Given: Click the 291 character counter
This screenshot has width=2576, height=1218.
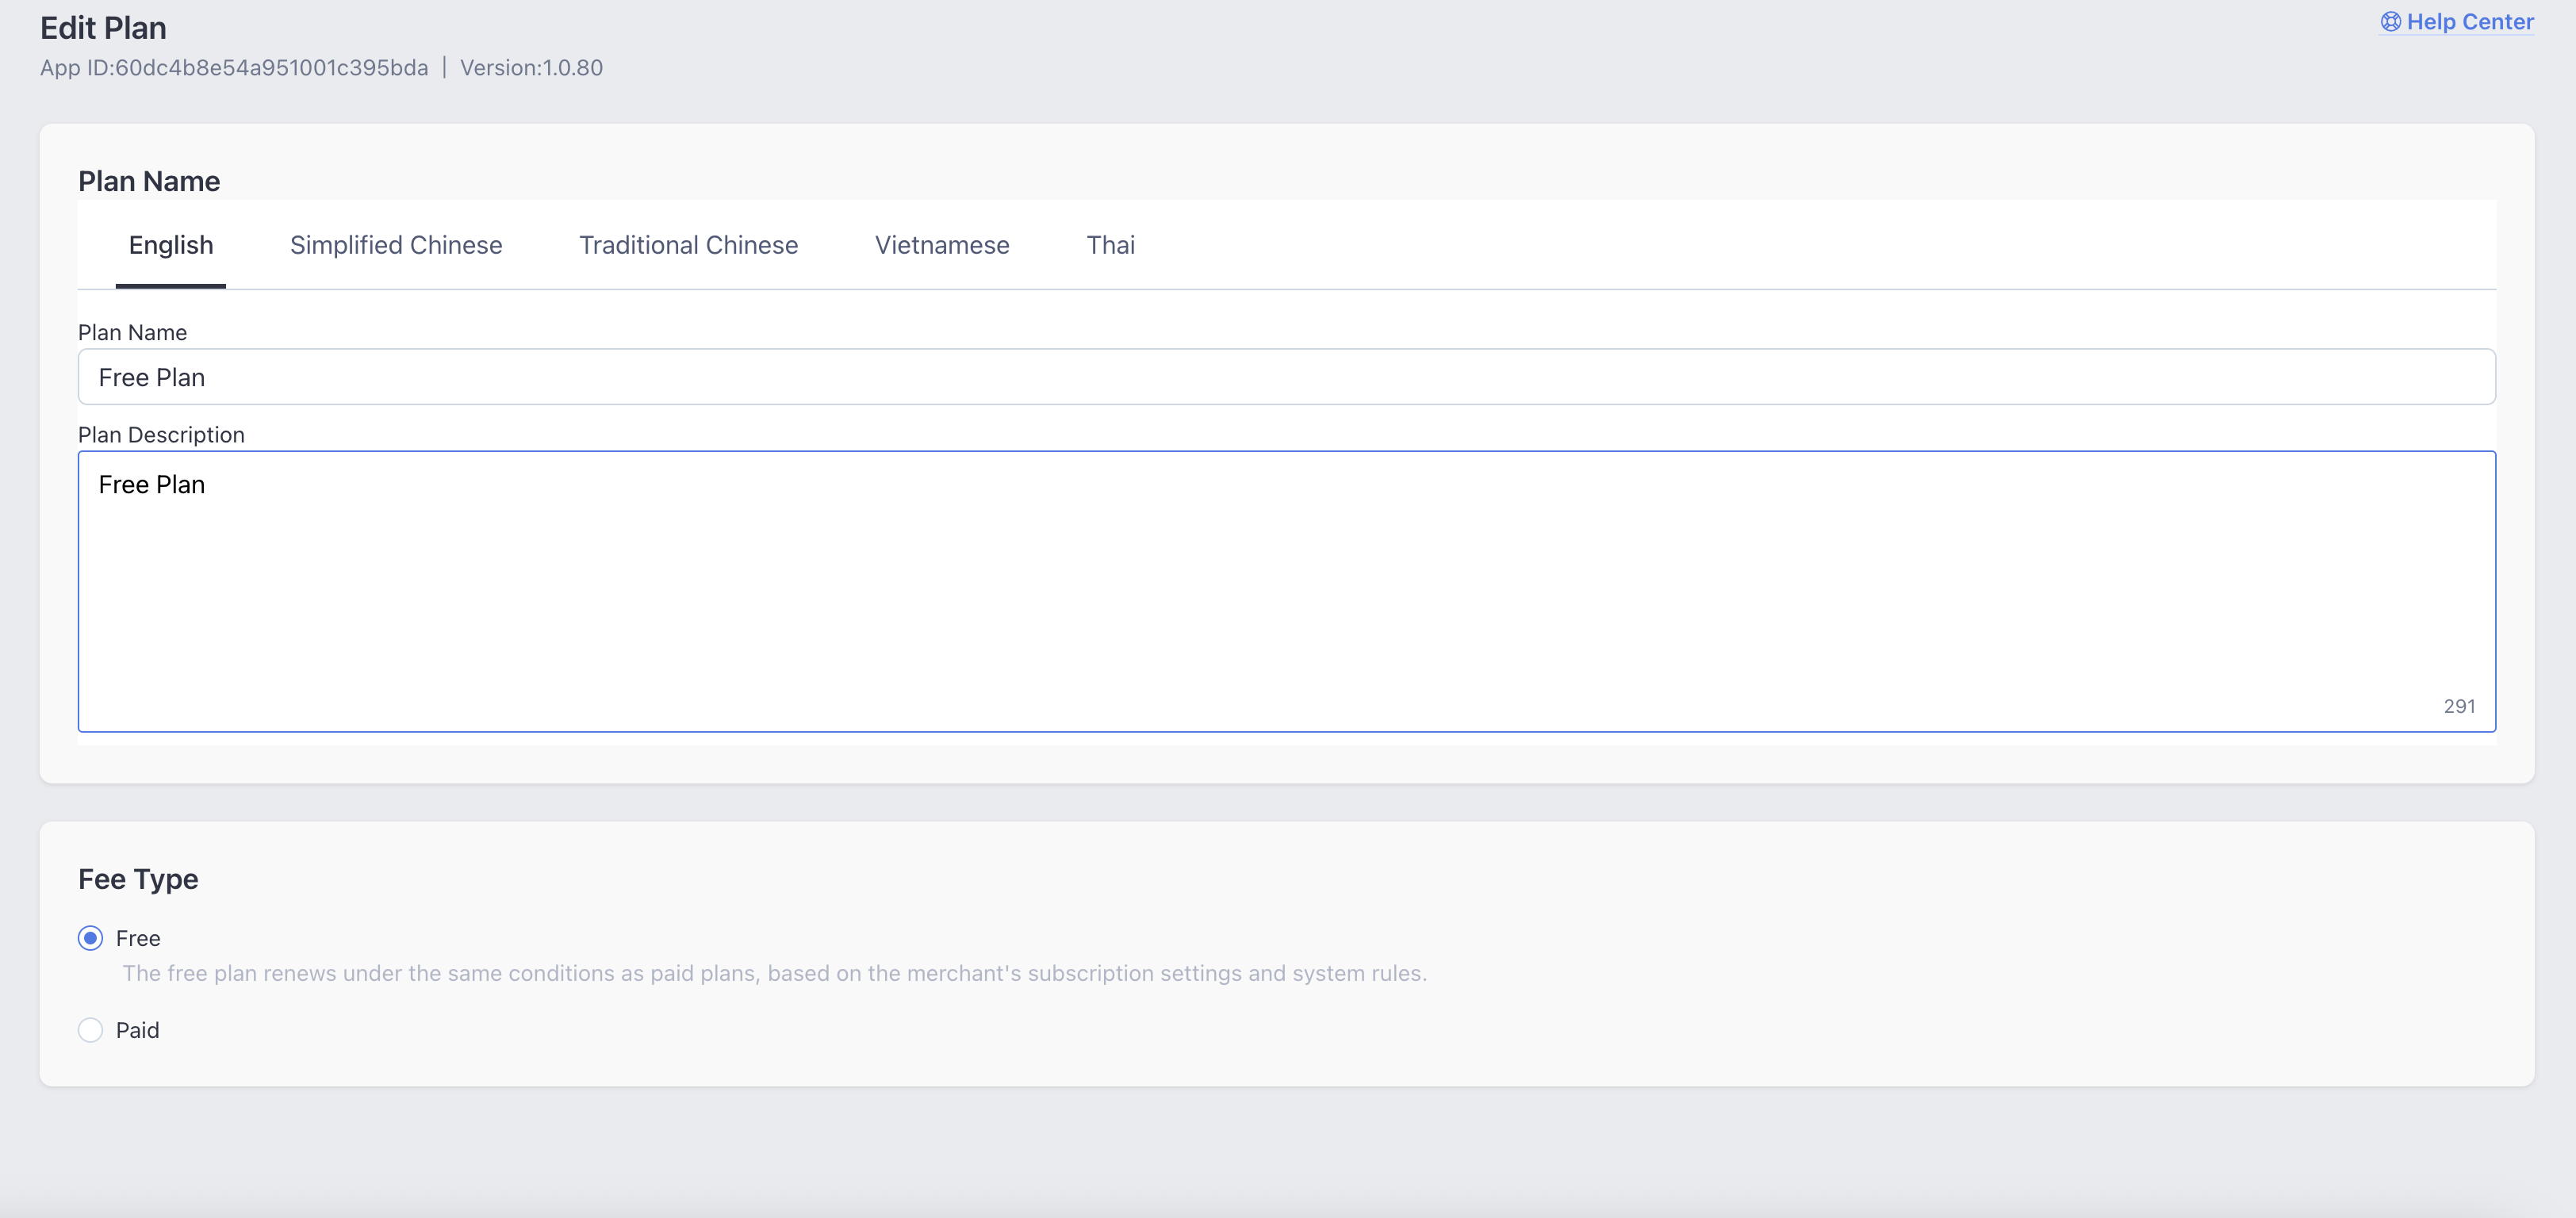Looking at the screenshot, I should point(2459,706).
